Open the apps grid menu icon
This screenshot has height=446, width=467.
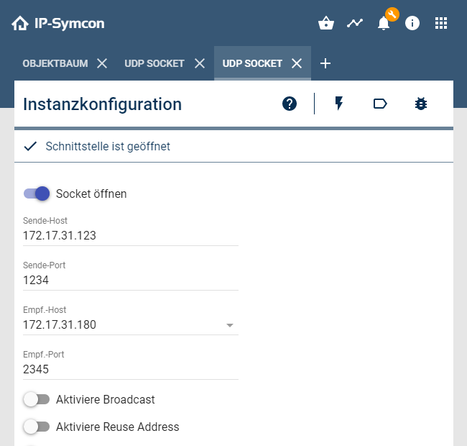(441, 23)
